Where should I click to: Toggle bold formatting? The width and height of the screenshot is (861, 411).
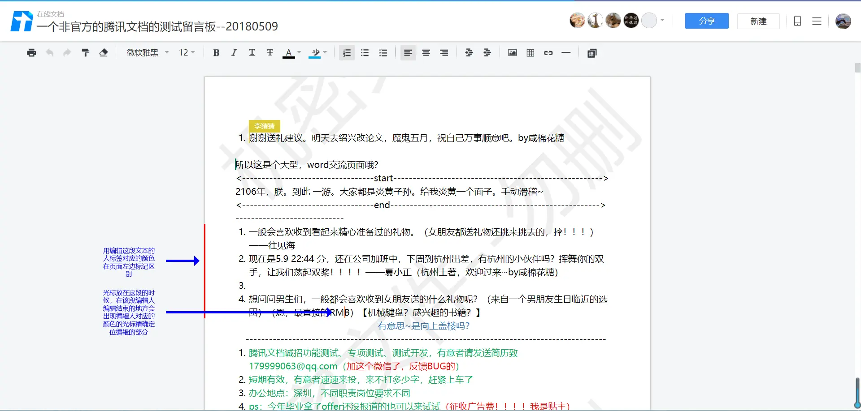tap(216, 53)
